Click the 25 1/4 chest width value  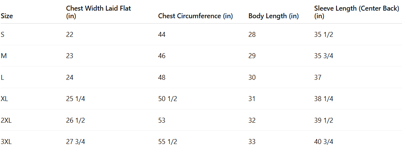75,99
